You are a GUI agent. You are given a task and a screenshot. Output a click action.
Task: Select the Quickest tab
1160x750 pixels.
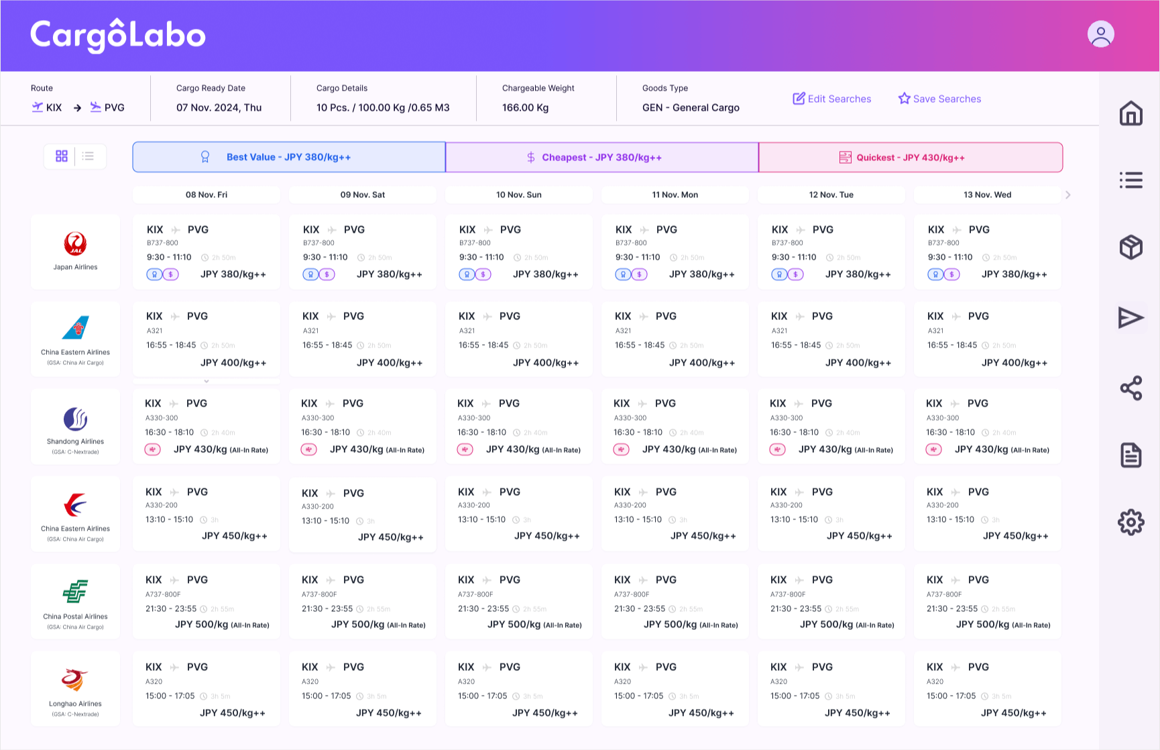click(910, 158)
